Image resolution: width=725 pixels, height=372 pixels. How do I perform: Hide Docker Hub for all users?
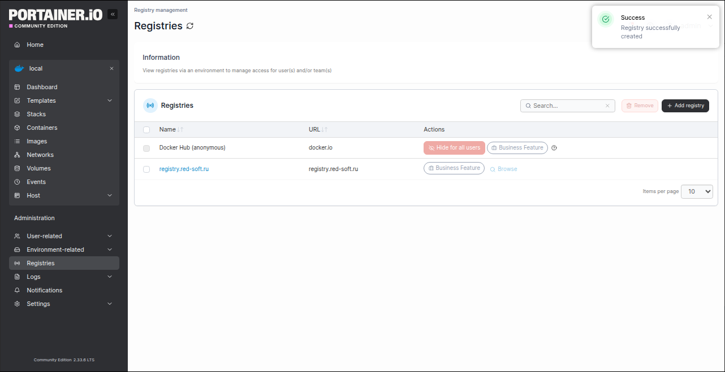pos(454,148)
